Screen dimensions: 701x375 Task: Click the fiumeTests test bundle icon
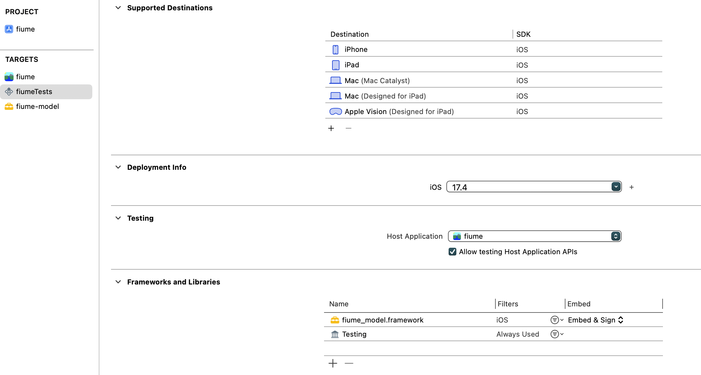pos(9,92)
